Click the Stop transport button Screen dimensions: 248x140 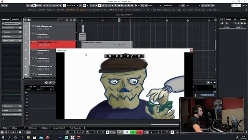tap(127, 132)
